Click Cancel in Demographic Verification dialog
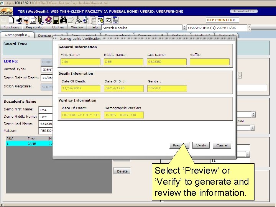 point(222,145)
